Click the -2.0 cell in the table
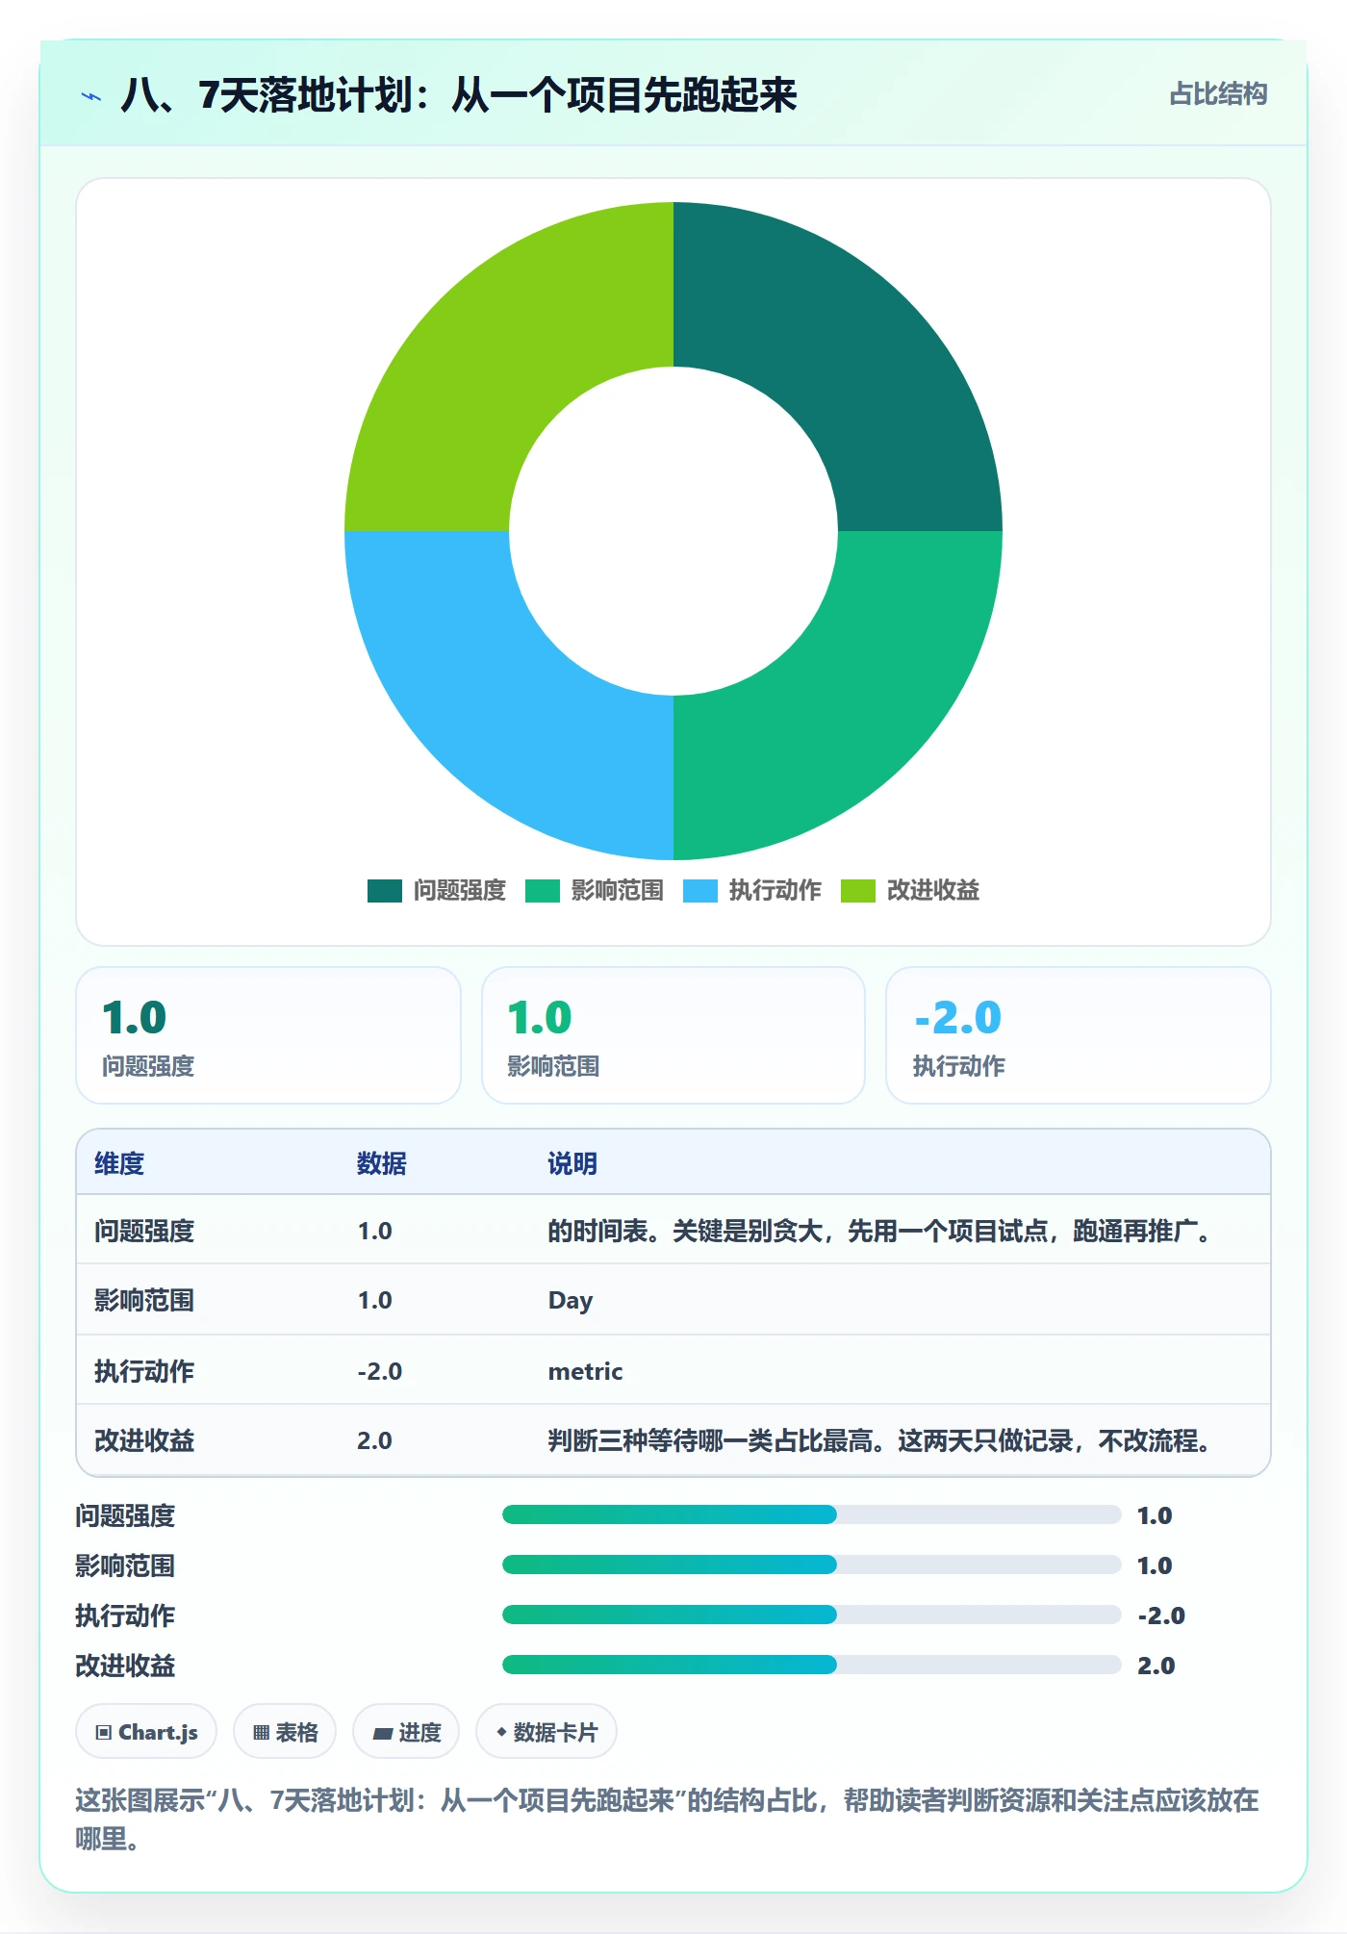The image size is (1347, 1934). (379, 1371)
